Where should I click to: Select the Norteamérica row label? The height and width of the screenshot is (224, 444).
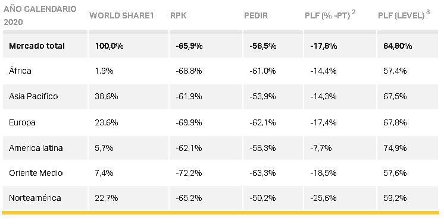pos(35,198)
